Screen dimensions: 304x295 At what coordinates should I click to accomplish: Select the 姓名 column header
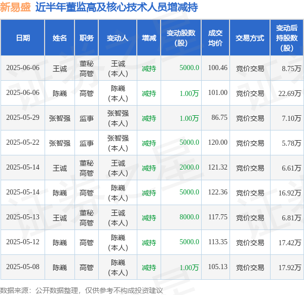[x=60, y=38]
